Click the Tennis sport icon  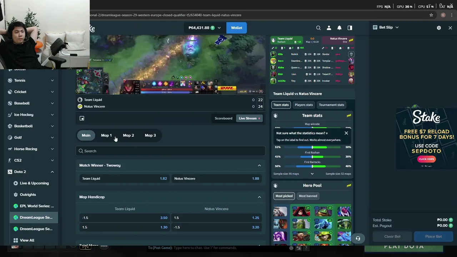click(10, 80)
